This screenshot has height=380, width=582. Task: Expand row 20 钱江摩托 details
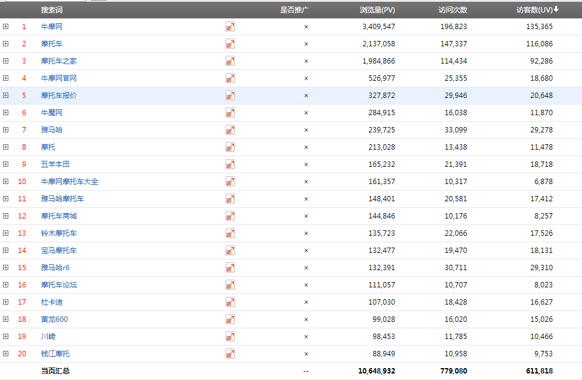tap(5, 354)
